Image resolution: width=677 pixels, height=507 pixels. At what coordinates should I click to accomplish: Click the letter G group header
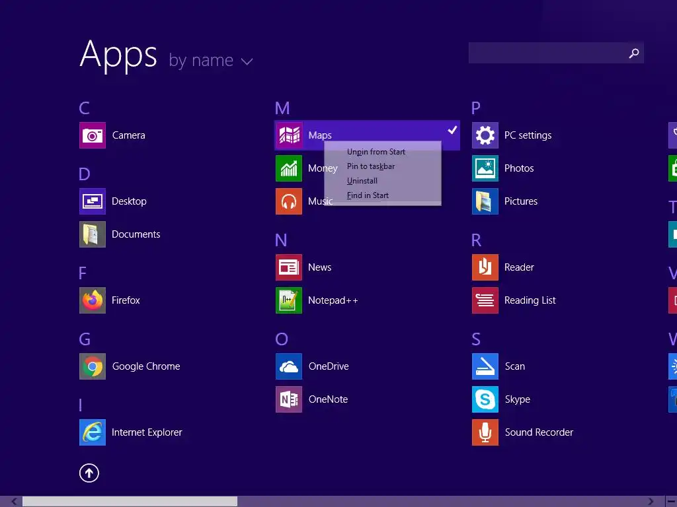[x=85, y=339]
